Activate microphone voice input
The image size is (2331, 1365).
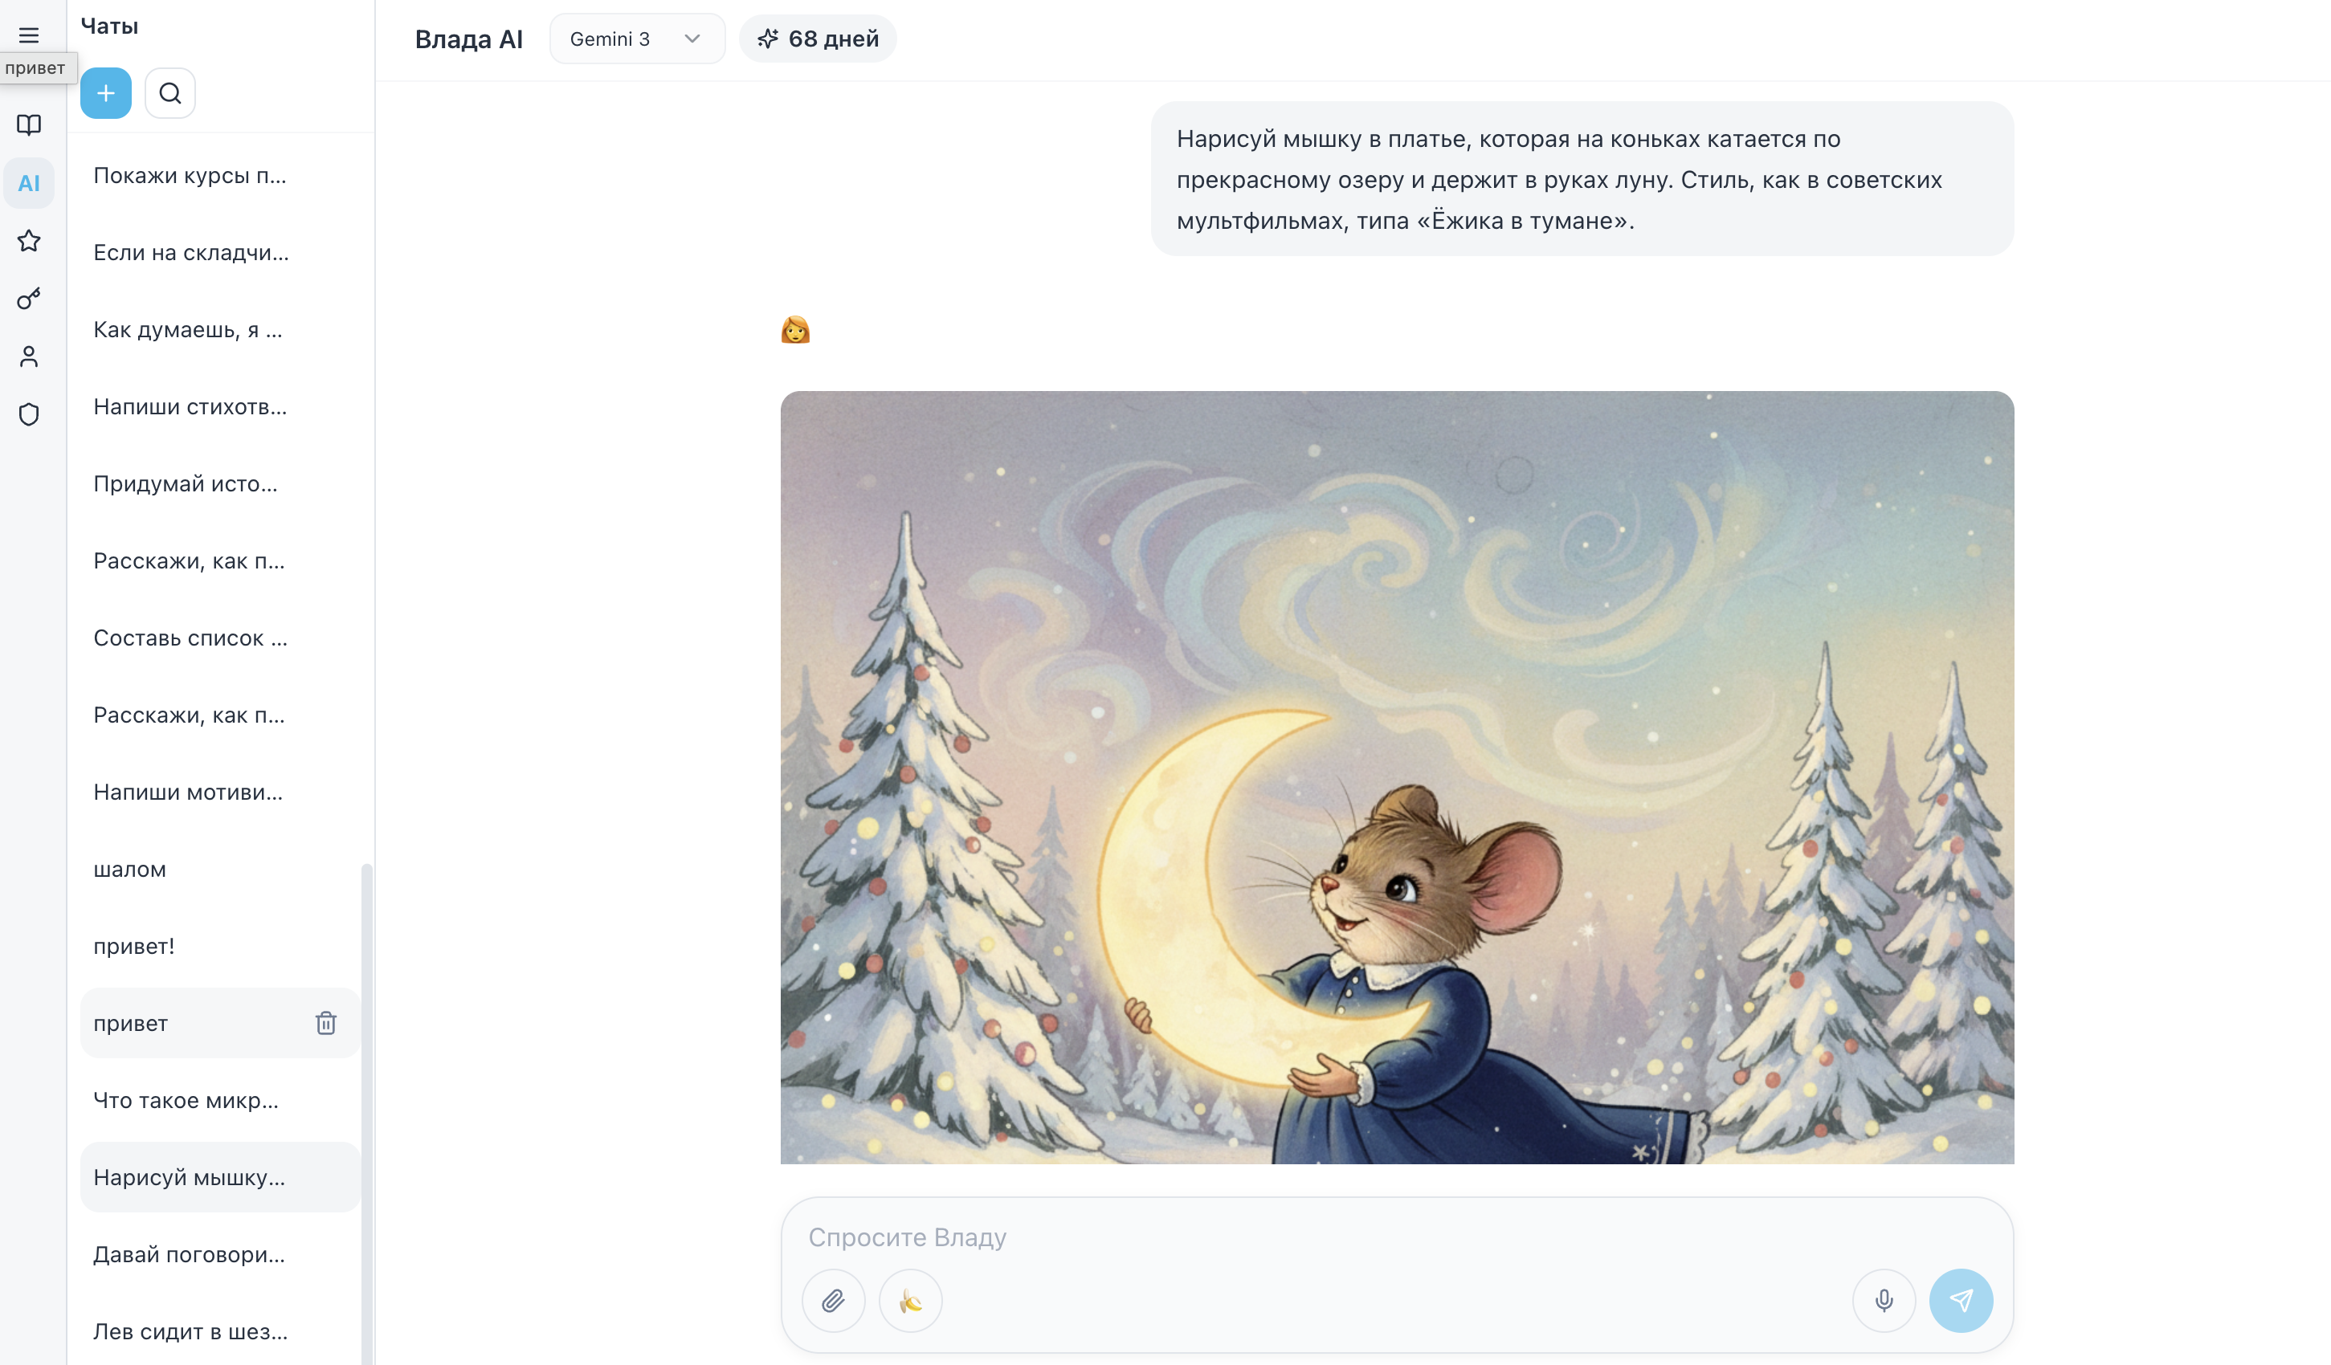tap(1884, 1302)
